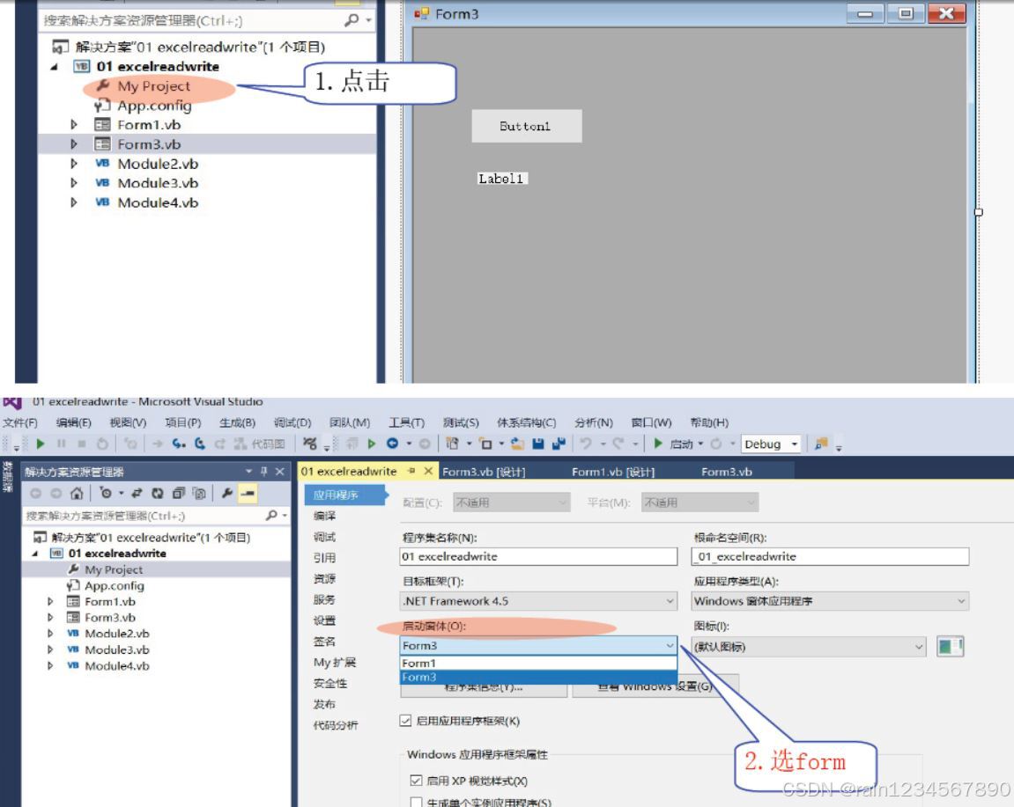
Task: Close the Solution Explorer panel
Action: click(279, 472)
